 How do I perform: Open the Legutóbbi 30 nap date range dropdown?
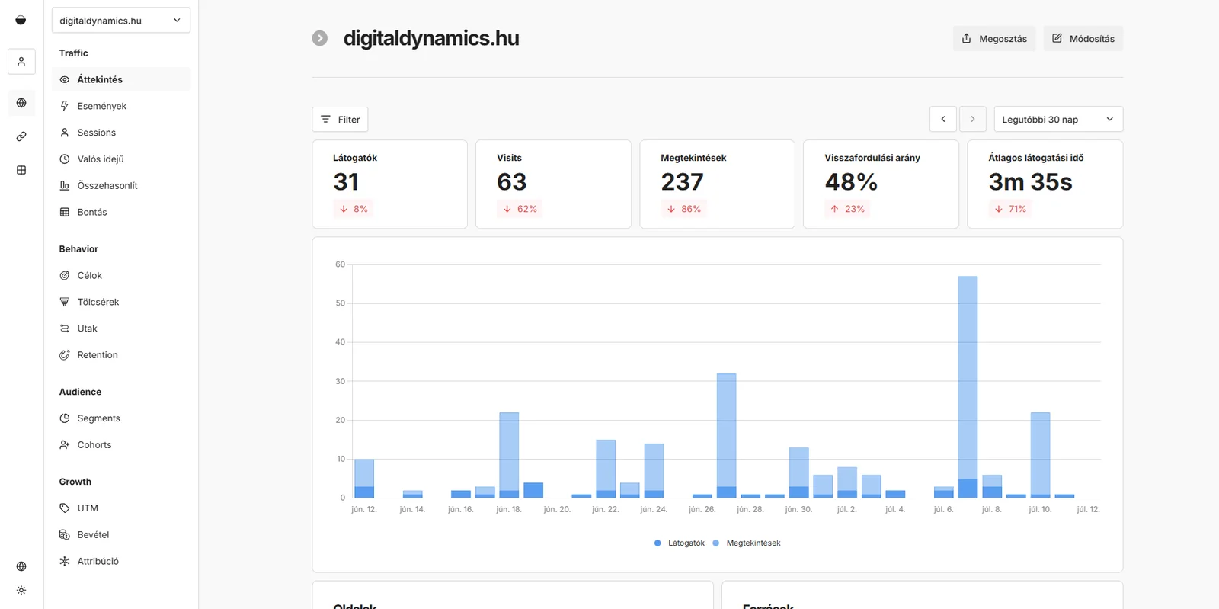[x=1058, y=119]
